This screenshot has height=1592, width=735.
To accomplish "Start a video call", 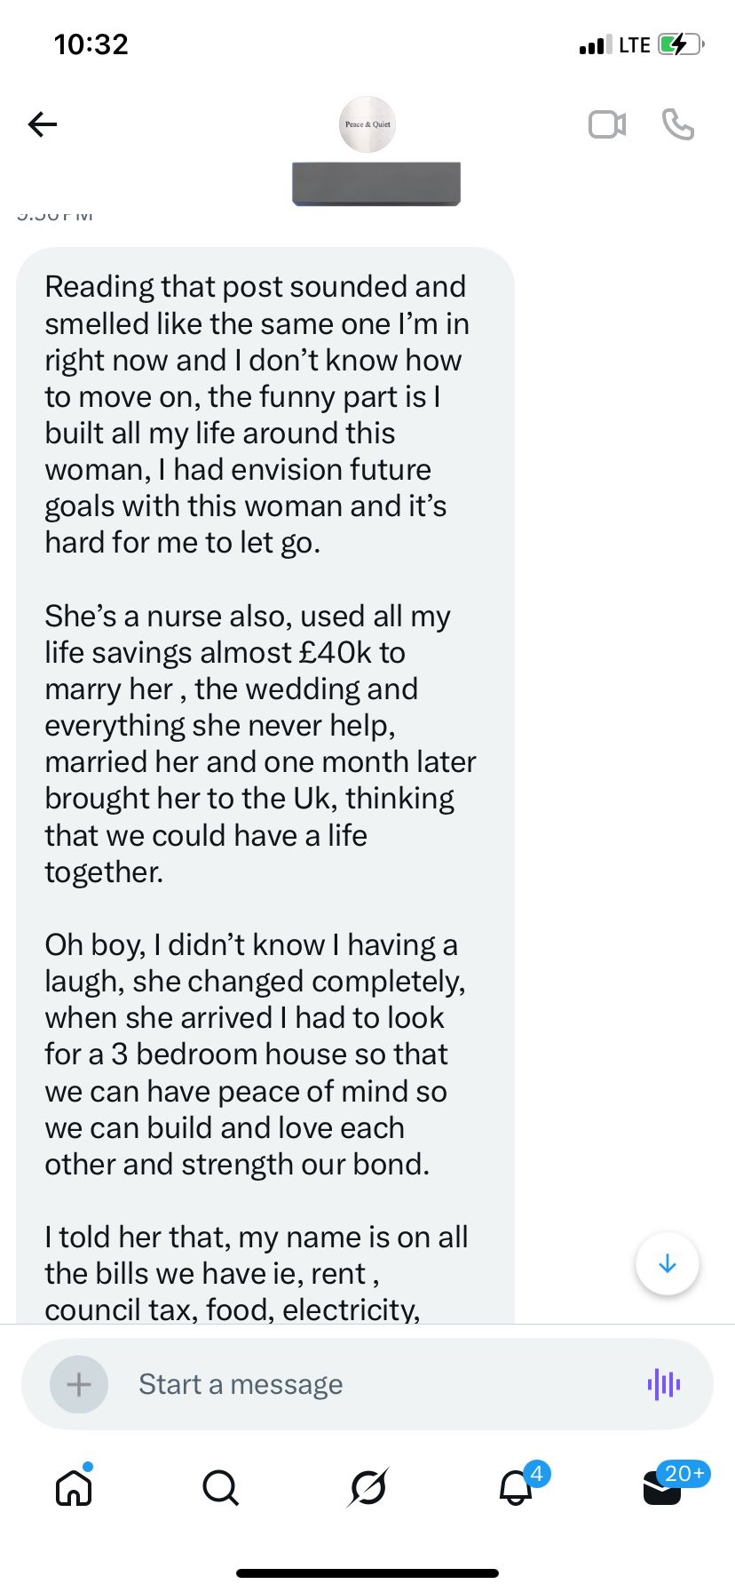I will click(x=607, y=124).
